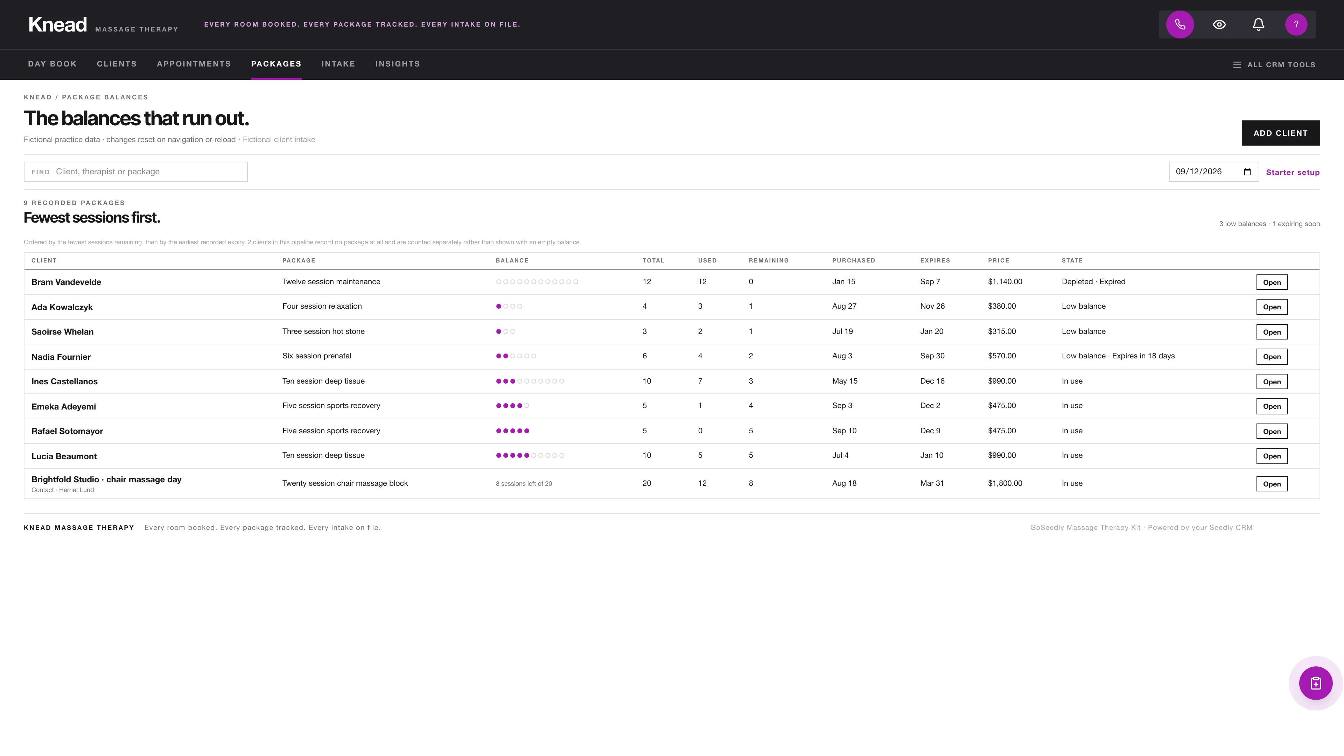The height and width of the screenshot is (756, 1344).
Task: Click Lucia Beaumont's balance dots indicator
Action: 530,455
